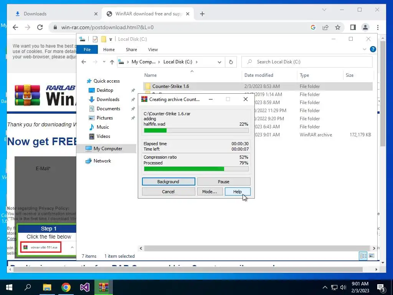Cancel the archive creation
This screenshot has width=393, height=295.
click(x=168, y=192)
